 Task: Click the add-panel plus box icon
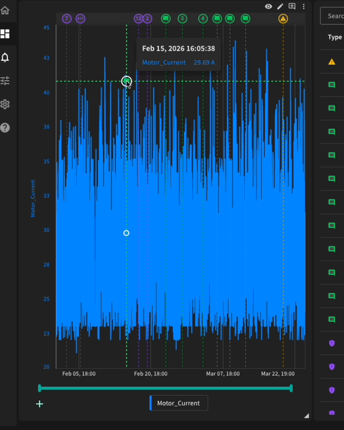point(292,6)
